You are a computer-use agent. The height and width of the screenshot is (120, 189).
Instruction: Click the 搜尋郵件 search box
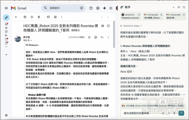[63, 8]
